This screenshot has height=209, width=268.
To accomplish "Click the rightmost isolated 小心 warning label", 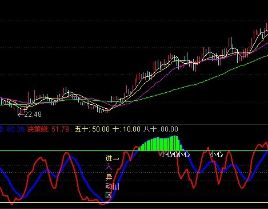I will tap(216, 154).
